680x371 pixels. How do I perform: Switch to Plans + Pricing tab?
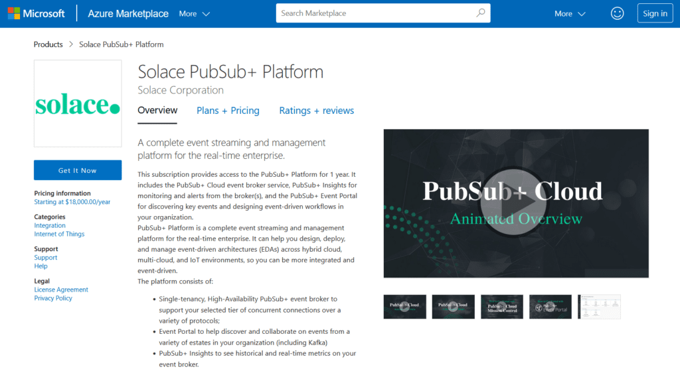click(x=228, y=111)
